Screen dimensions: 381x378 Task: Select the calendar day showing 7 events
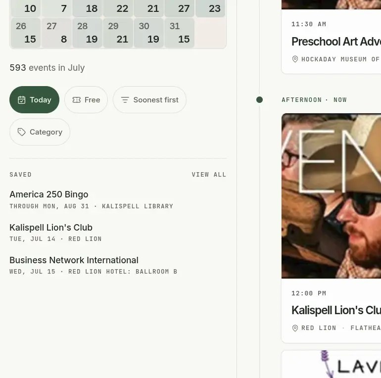click(56, 8)
